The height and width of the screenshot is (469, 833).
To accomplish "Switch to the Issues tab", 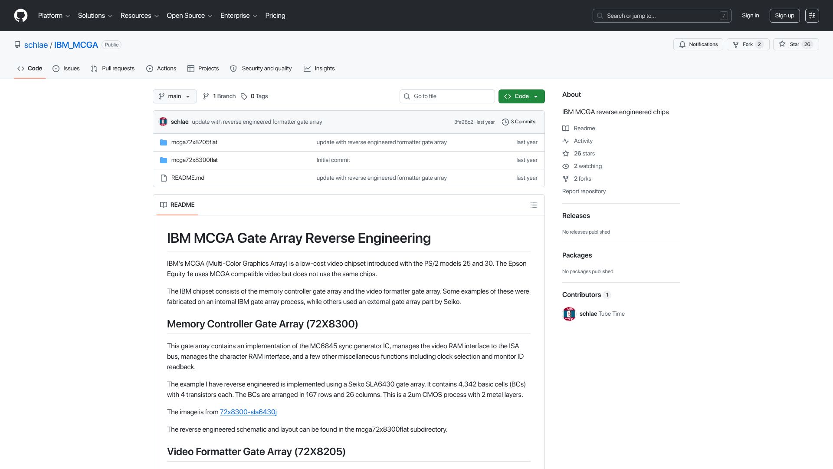I will click(x=66, y=69).
